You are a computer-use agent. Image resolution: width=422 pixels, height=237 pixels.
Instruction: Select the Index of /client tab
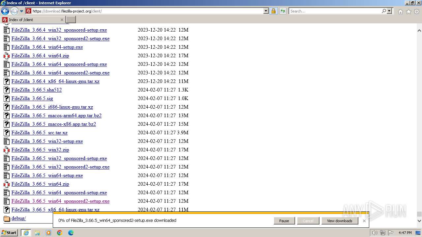click(33, 20)
